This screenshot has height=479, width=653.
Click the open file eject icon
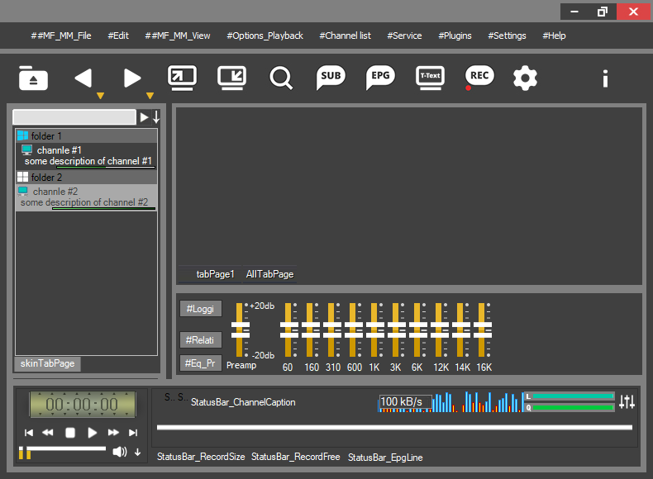pos(33,78)
